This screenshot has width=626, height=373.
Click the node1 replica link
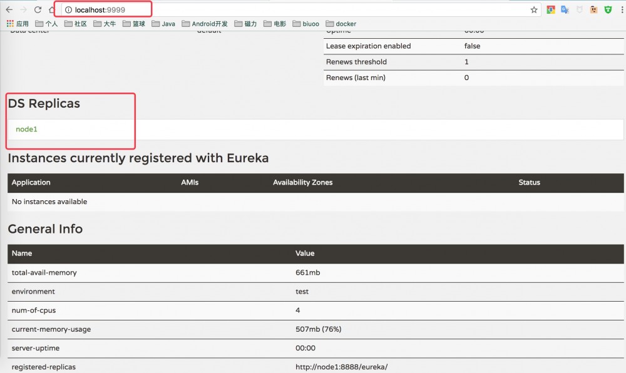pos(26,130)
